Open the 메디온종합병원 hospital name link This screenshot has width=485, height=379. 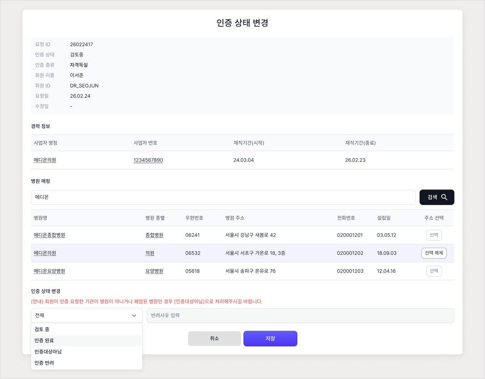tap(50, 235)
